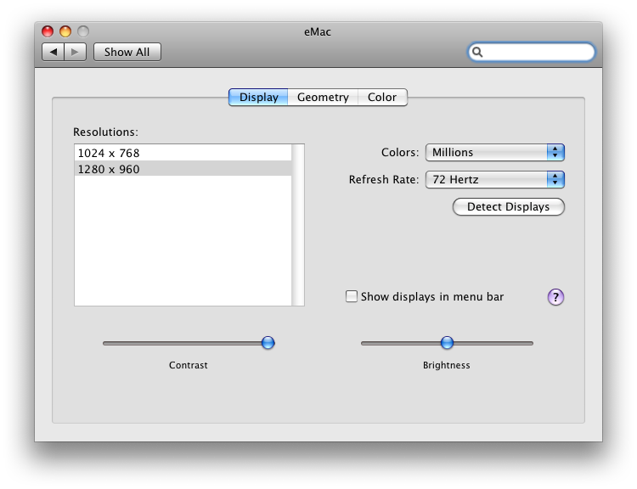Click the Colors popup arrow stepper

tap(555, 152)
